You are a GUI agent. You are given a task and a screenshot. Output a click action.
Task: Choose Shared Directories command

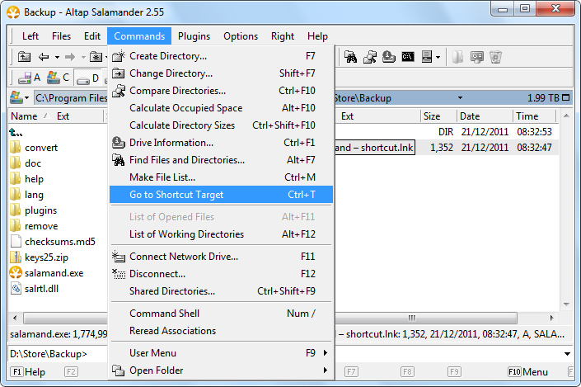[221, 291]
